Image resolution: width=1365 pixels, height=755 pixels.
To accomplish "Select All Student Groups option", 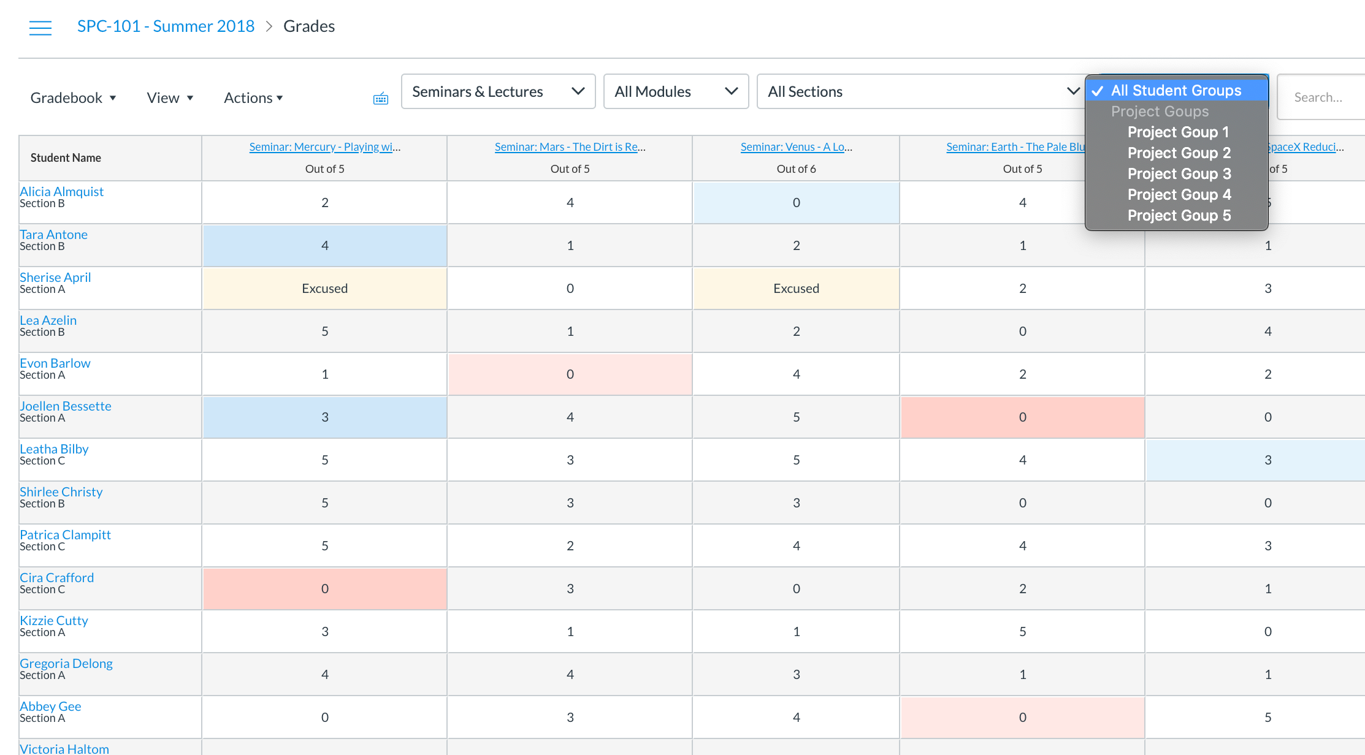I will coord(1176,91).
